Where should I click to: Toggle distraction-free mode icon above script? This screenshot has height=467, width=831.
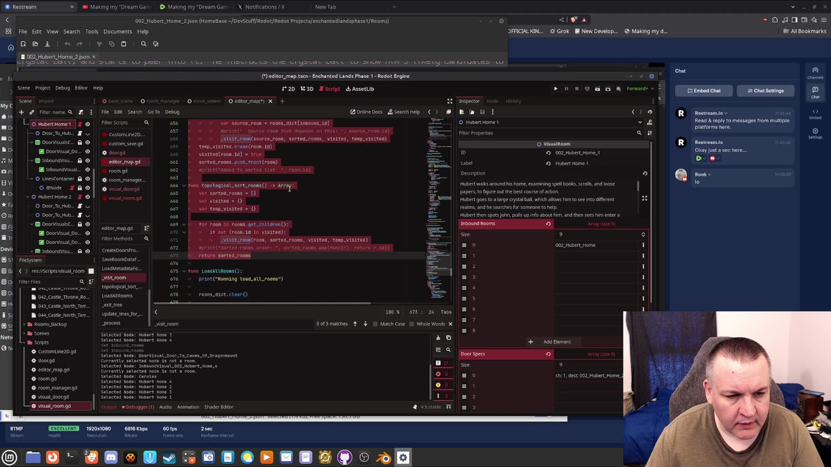(449, 101)
